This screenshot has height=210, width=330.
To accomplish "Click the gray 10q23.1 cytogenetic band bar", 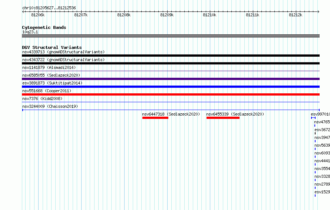I will click(171, 36).
